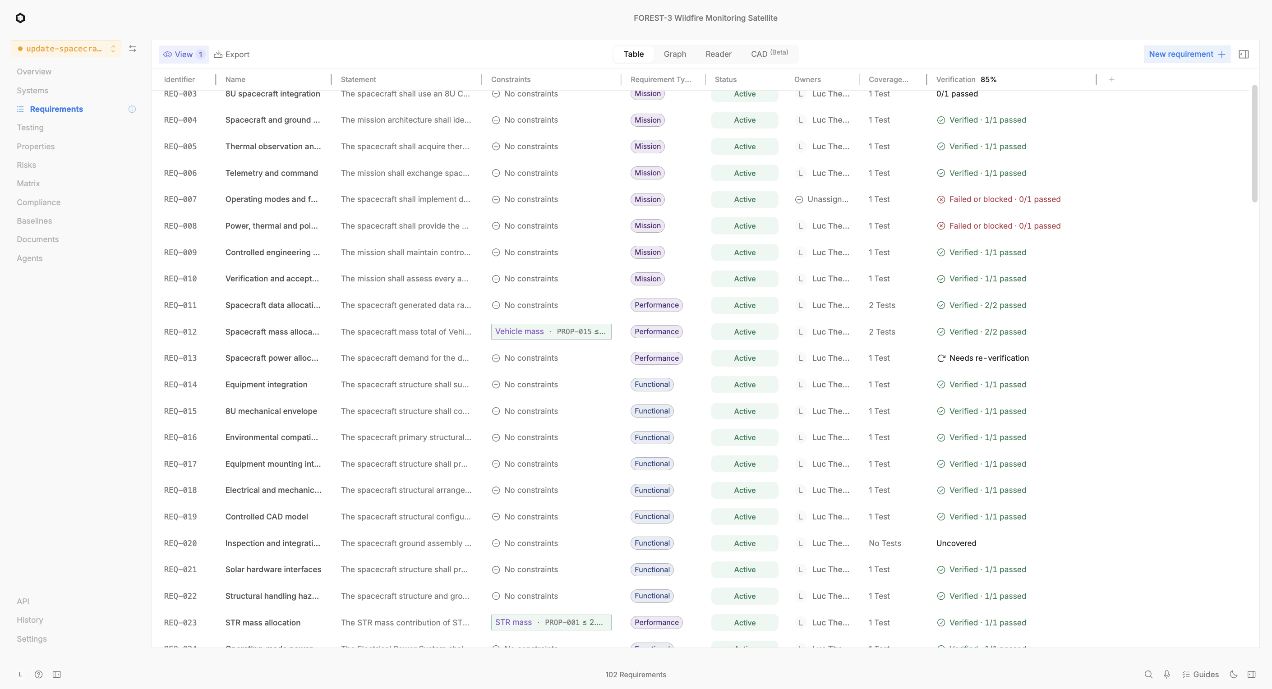Select the Table tab
Viewport: 1272px width, 689px height.
coord(633,54)
